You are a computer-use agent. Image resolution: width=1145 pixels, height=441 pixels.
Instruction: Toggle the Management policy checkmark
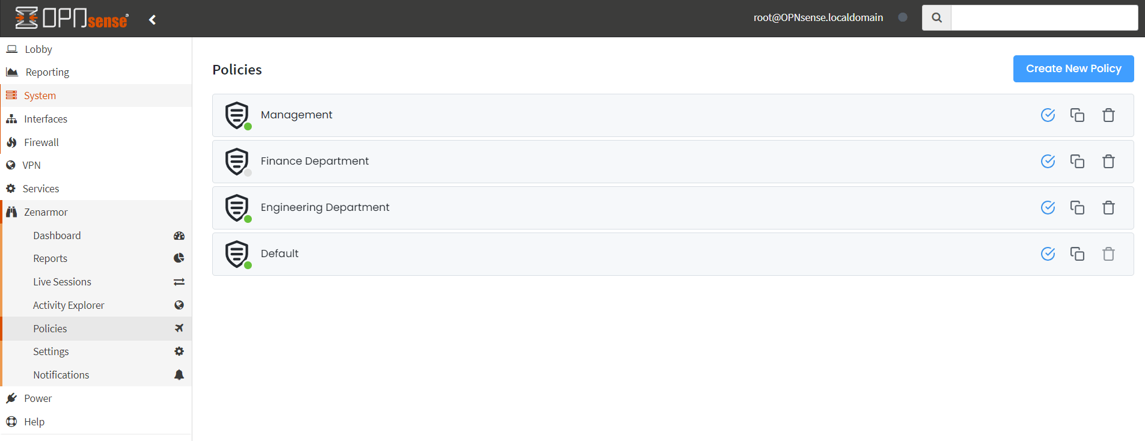(1048, 115)
